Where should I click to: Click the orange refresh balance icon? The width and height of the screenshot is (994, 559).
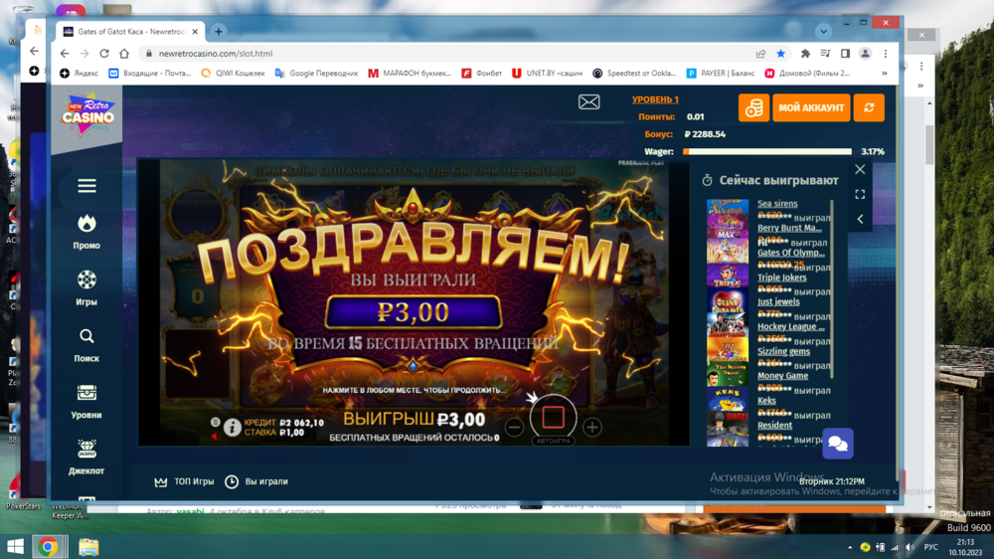(869, 107)
